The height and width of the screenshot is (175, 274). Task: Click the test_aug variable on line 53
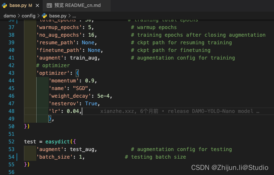click(x=82, y=149)
